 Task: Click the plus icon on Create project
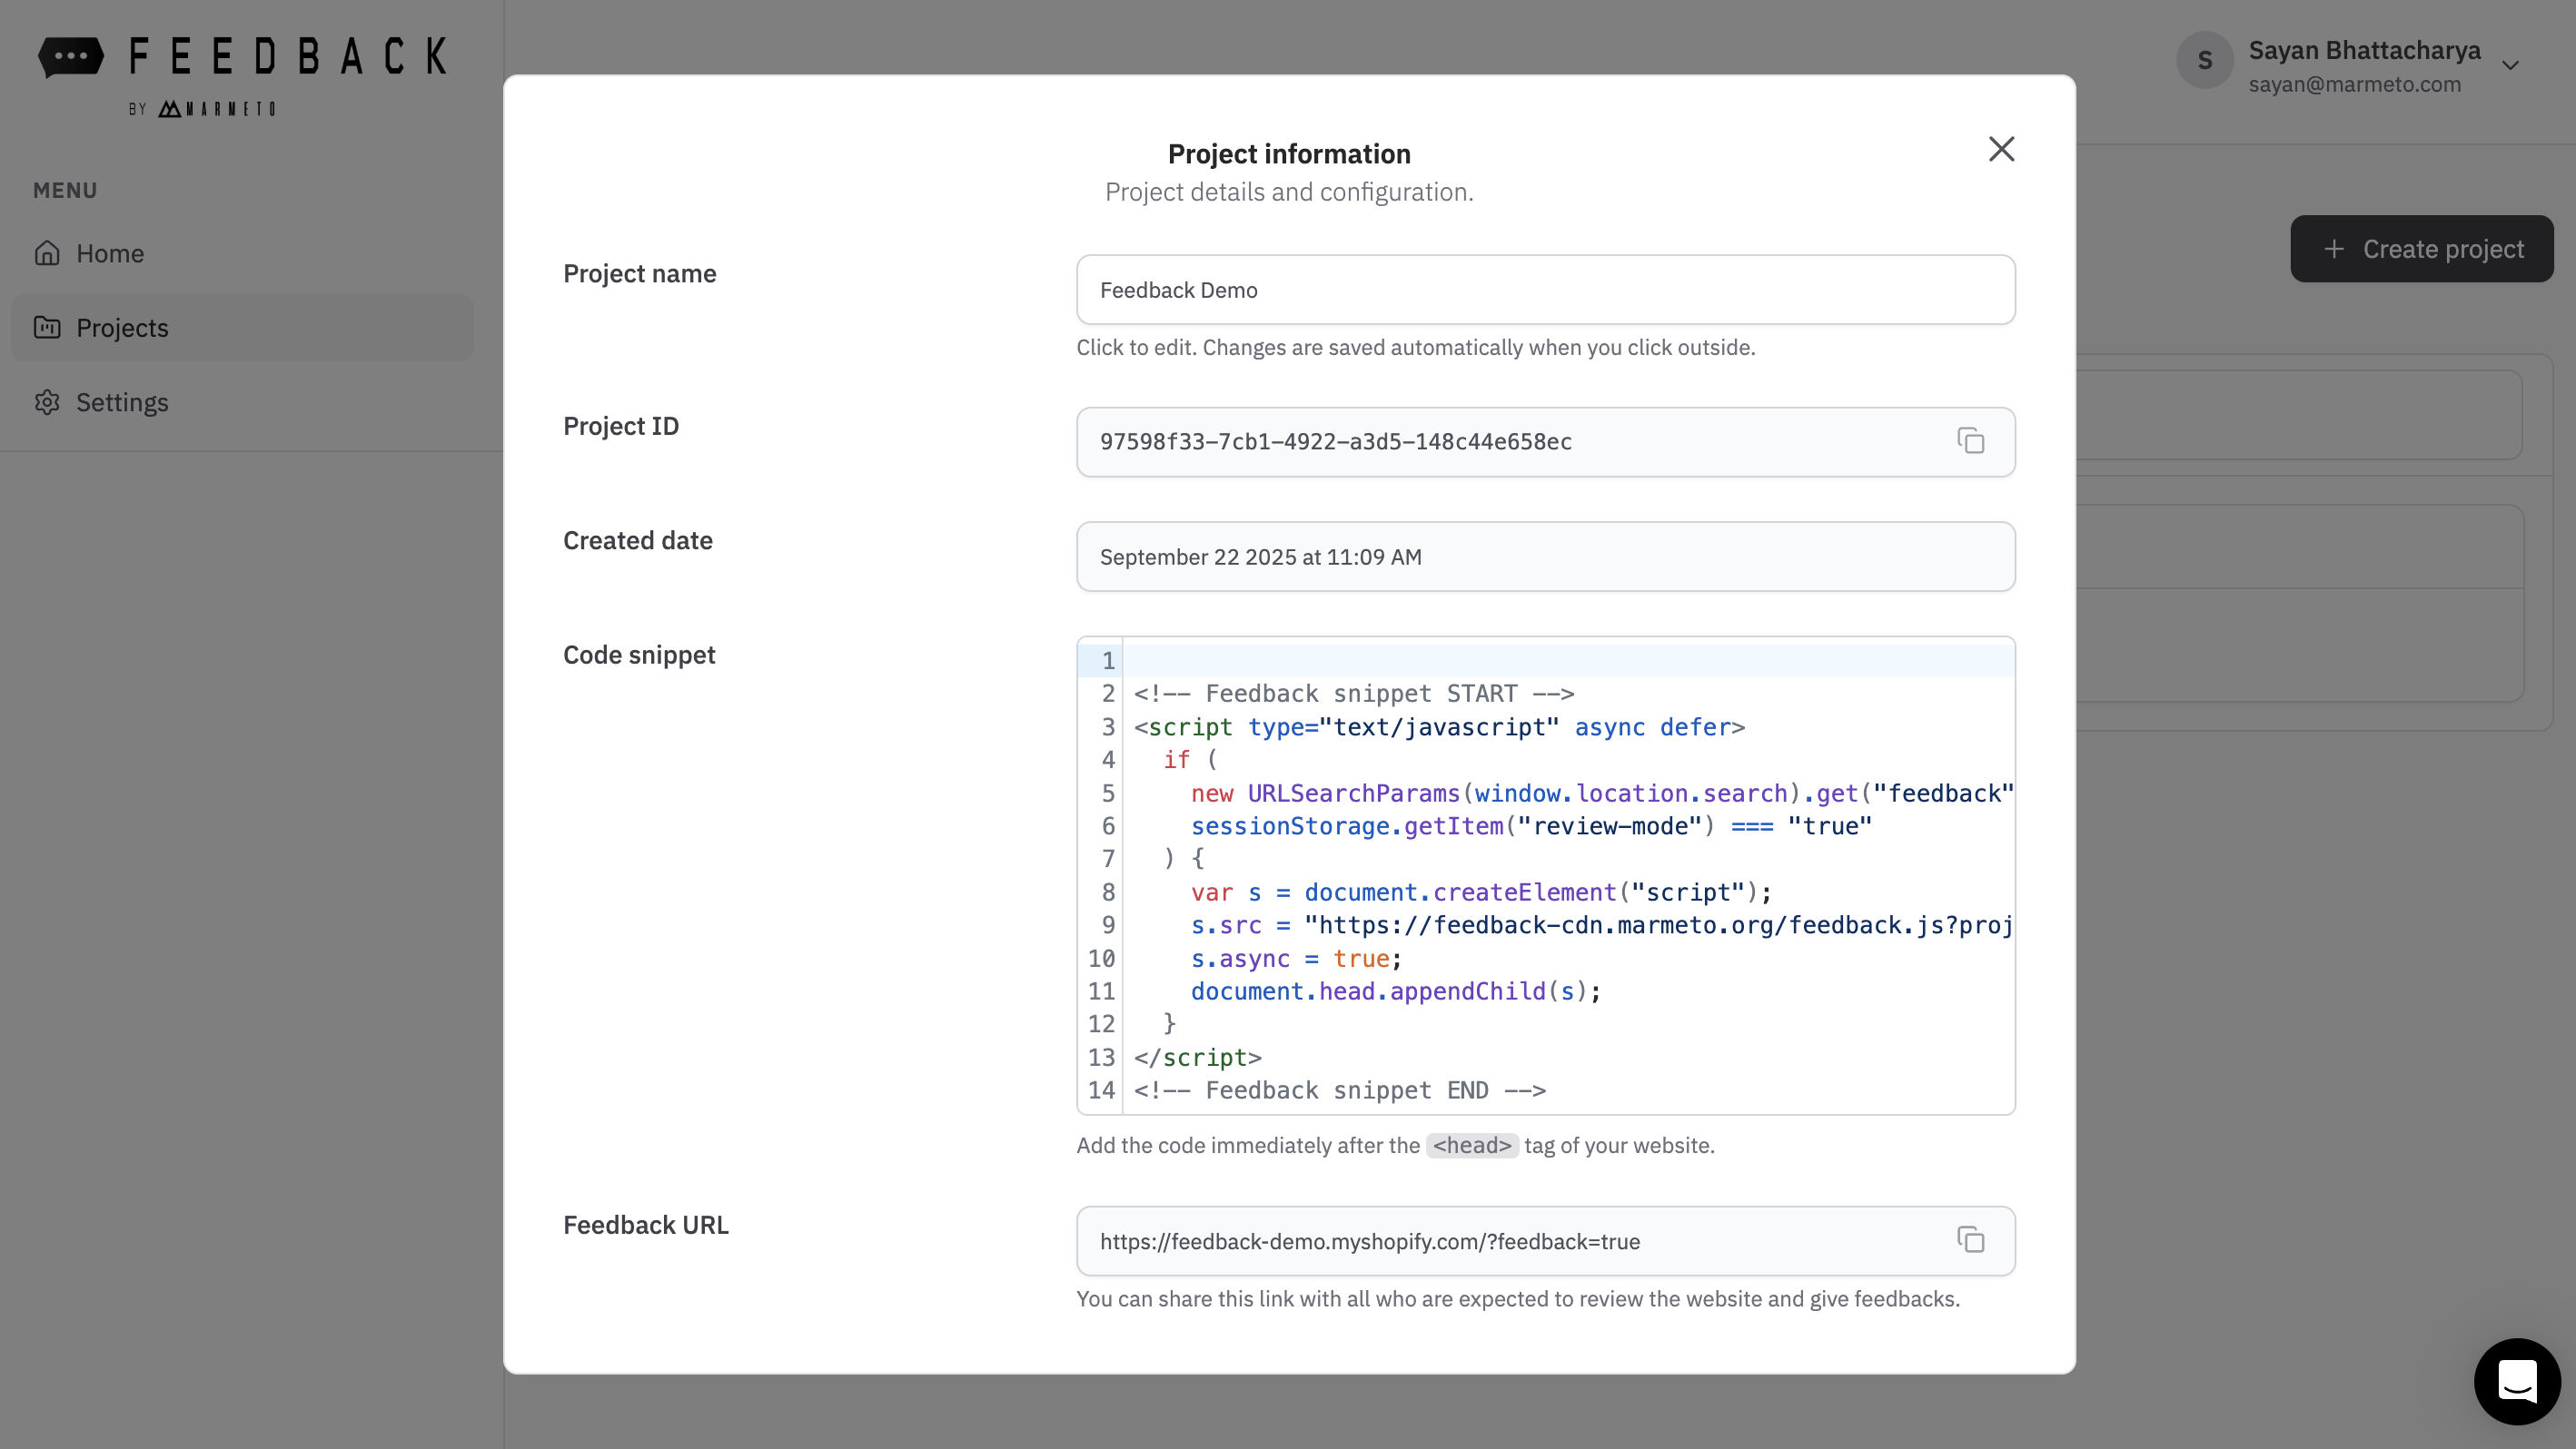(2334, 249)
